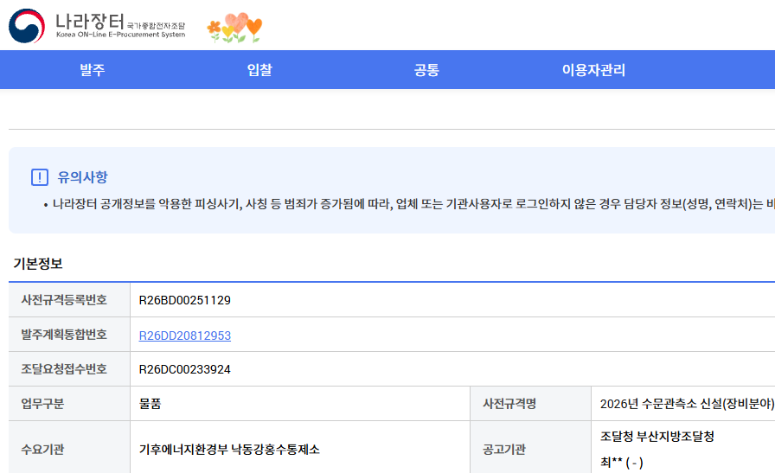Click the 공고기관 label cell
Viewport: 775px width, 473px height.
pos(530,447)
